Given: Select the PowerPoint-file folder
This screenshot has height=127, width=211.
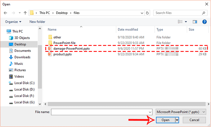Looking at the screenshot, I should (x=65, y=43).
